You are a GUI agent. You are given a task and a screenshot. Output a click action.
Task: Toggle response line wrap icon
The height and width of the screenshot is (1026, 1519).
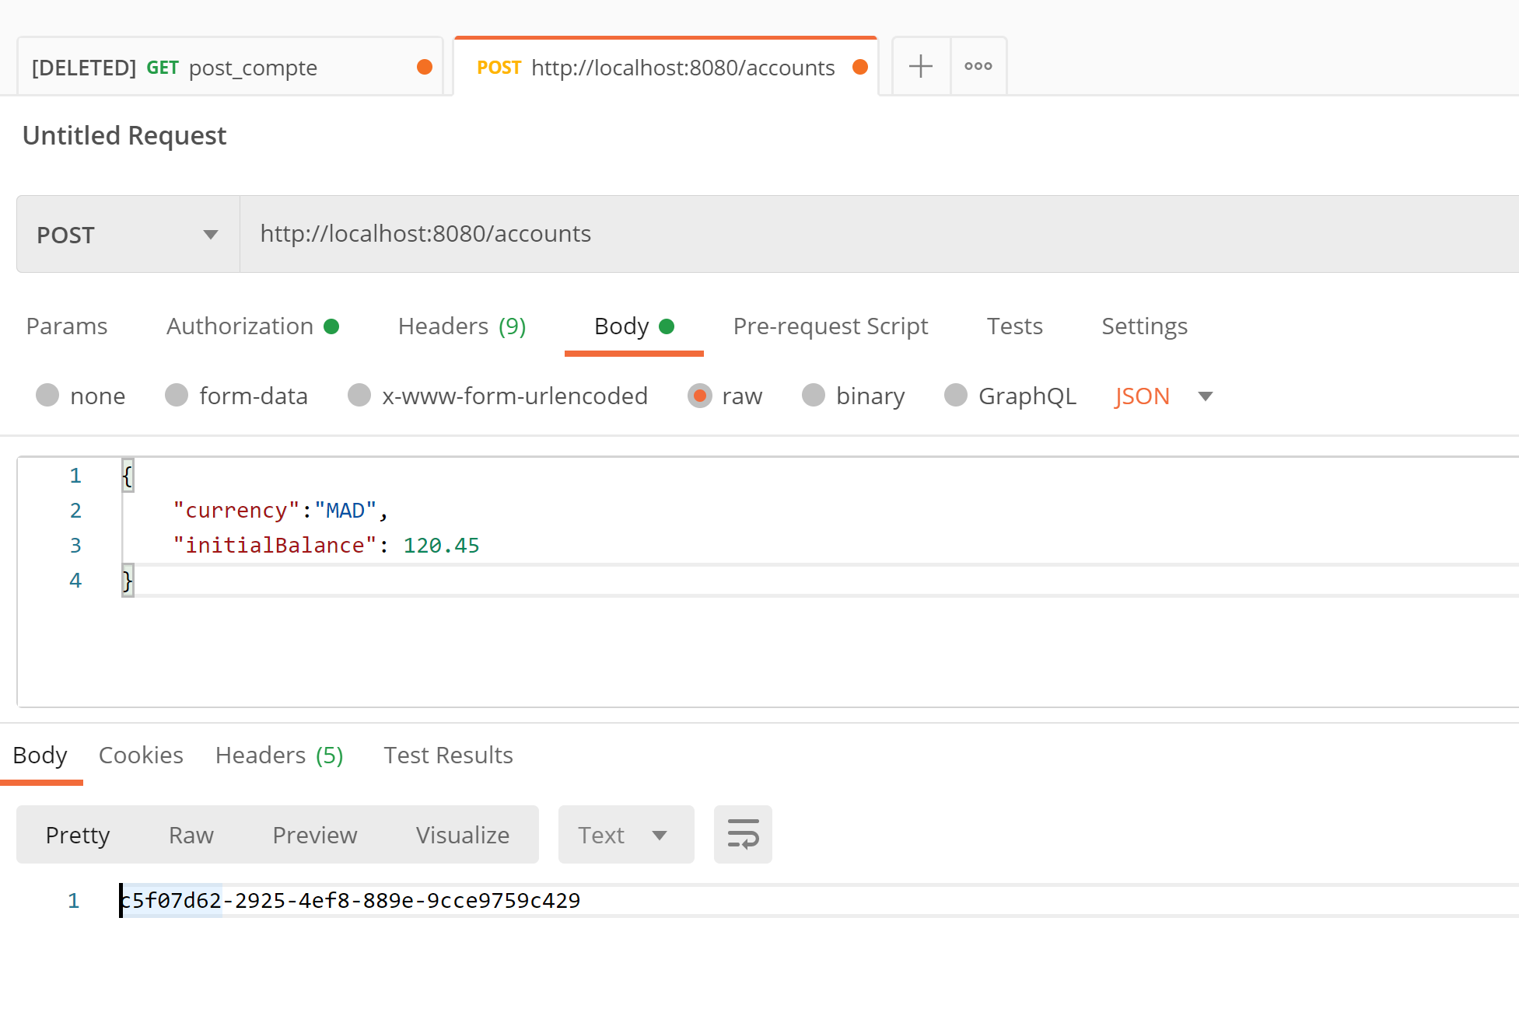743,835
